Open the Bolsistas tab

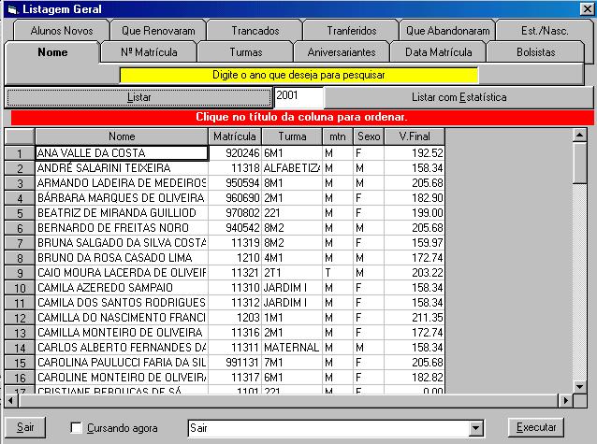[535, 52]
